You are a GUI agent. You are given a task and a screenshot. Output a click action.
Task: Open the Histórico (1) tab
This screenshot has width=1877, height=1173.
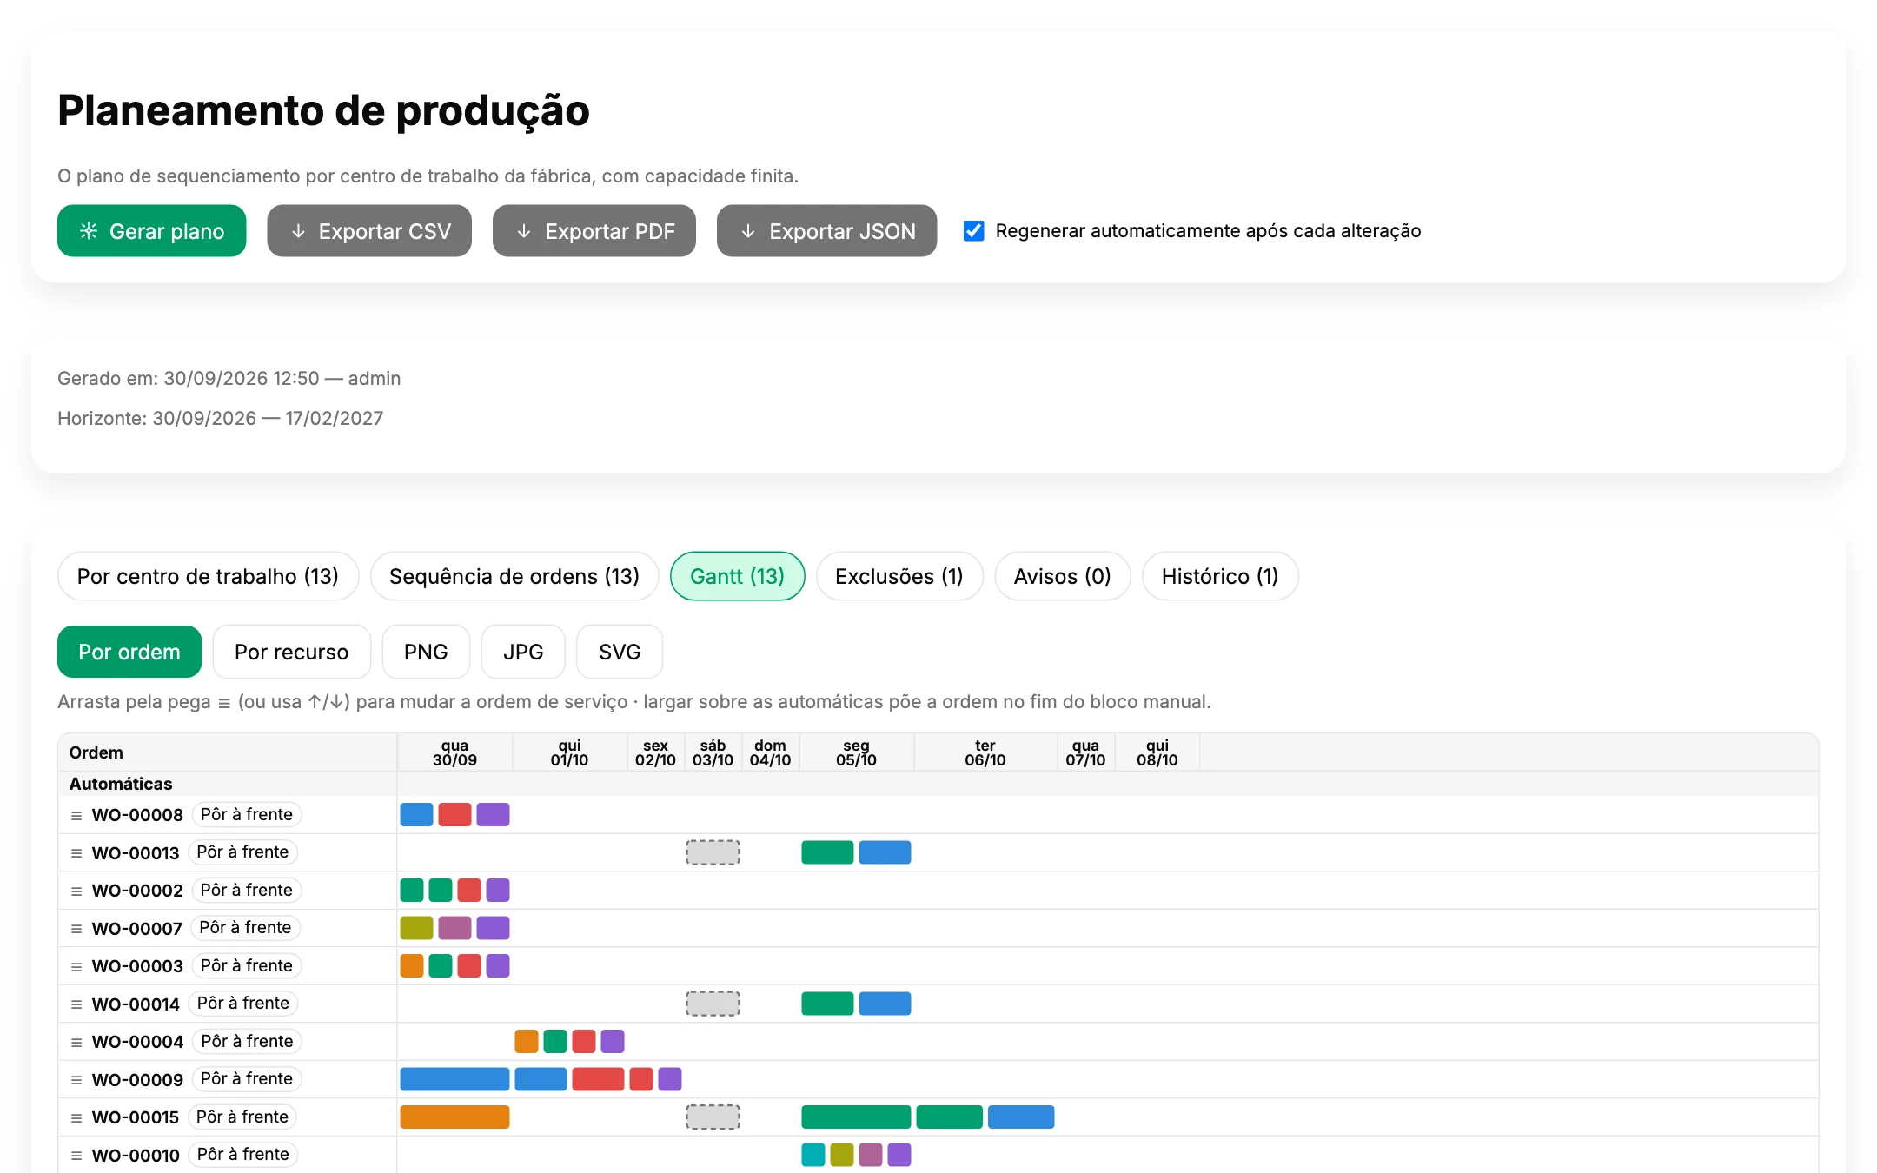point(1220,576)
